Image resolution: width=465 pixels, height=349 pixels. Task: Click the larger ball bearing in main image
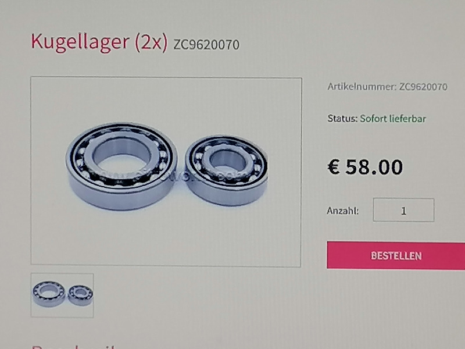tap(121, 166)
